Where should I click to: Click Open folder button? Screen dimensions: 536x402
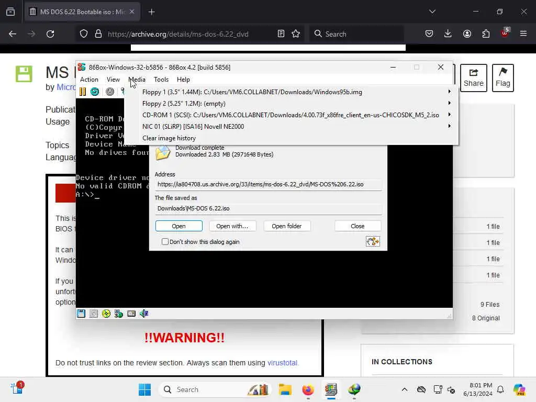(x=286, y=226)
